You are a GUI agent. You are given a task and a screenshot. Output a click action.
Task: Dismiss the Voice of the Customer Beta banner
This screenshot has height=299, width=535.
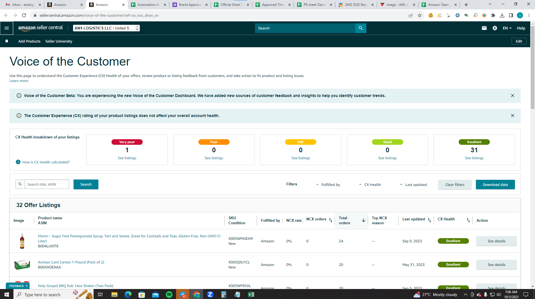[x=512, y=96]
